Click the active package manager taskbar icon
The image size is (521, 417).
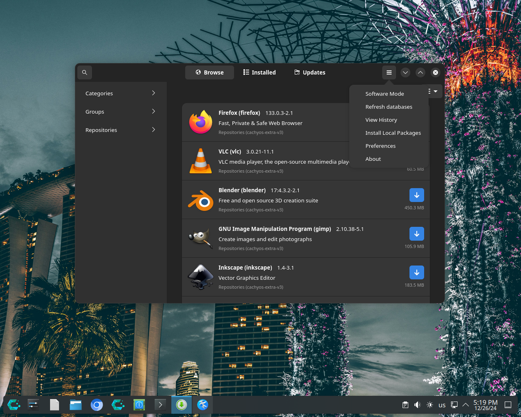[x=181, y=405]
